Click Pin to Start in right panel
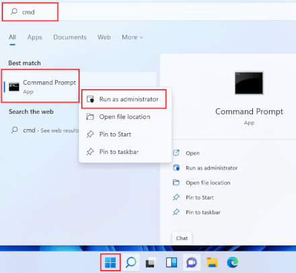 coord(200,198)
